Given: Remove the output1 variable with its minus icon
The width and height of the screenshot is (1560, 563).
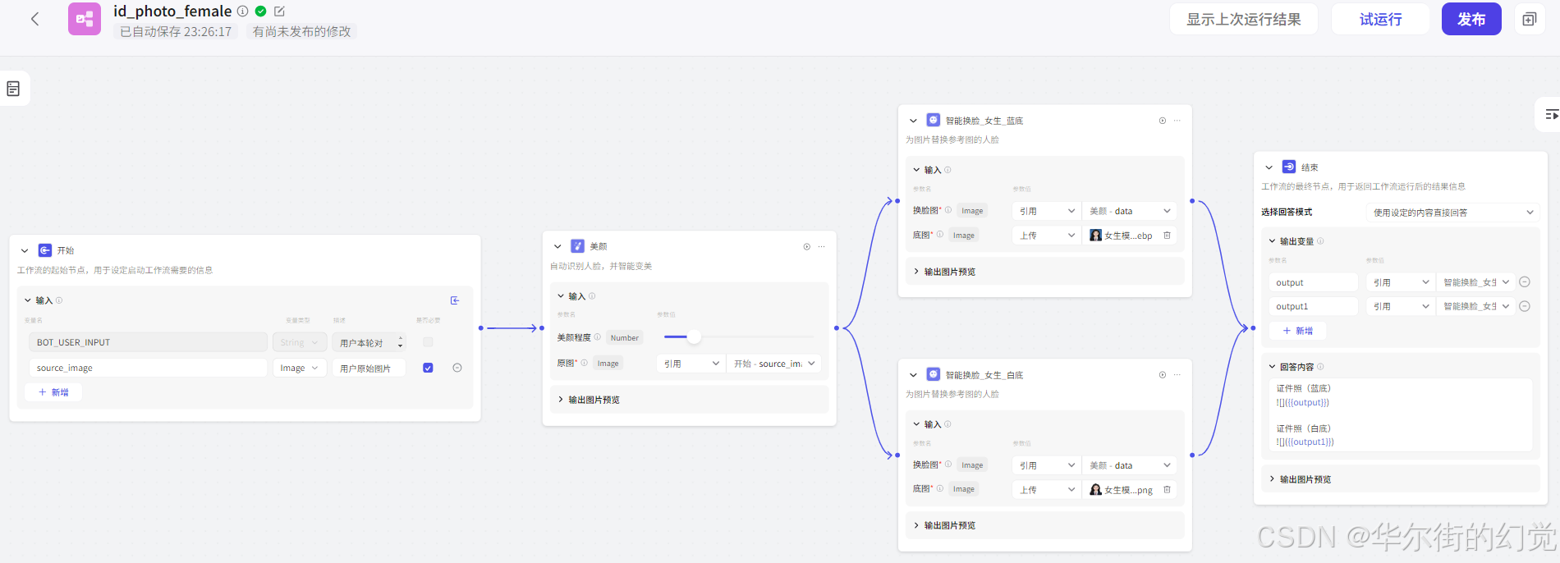Looking at the screenshot, I should point(1525,306).
